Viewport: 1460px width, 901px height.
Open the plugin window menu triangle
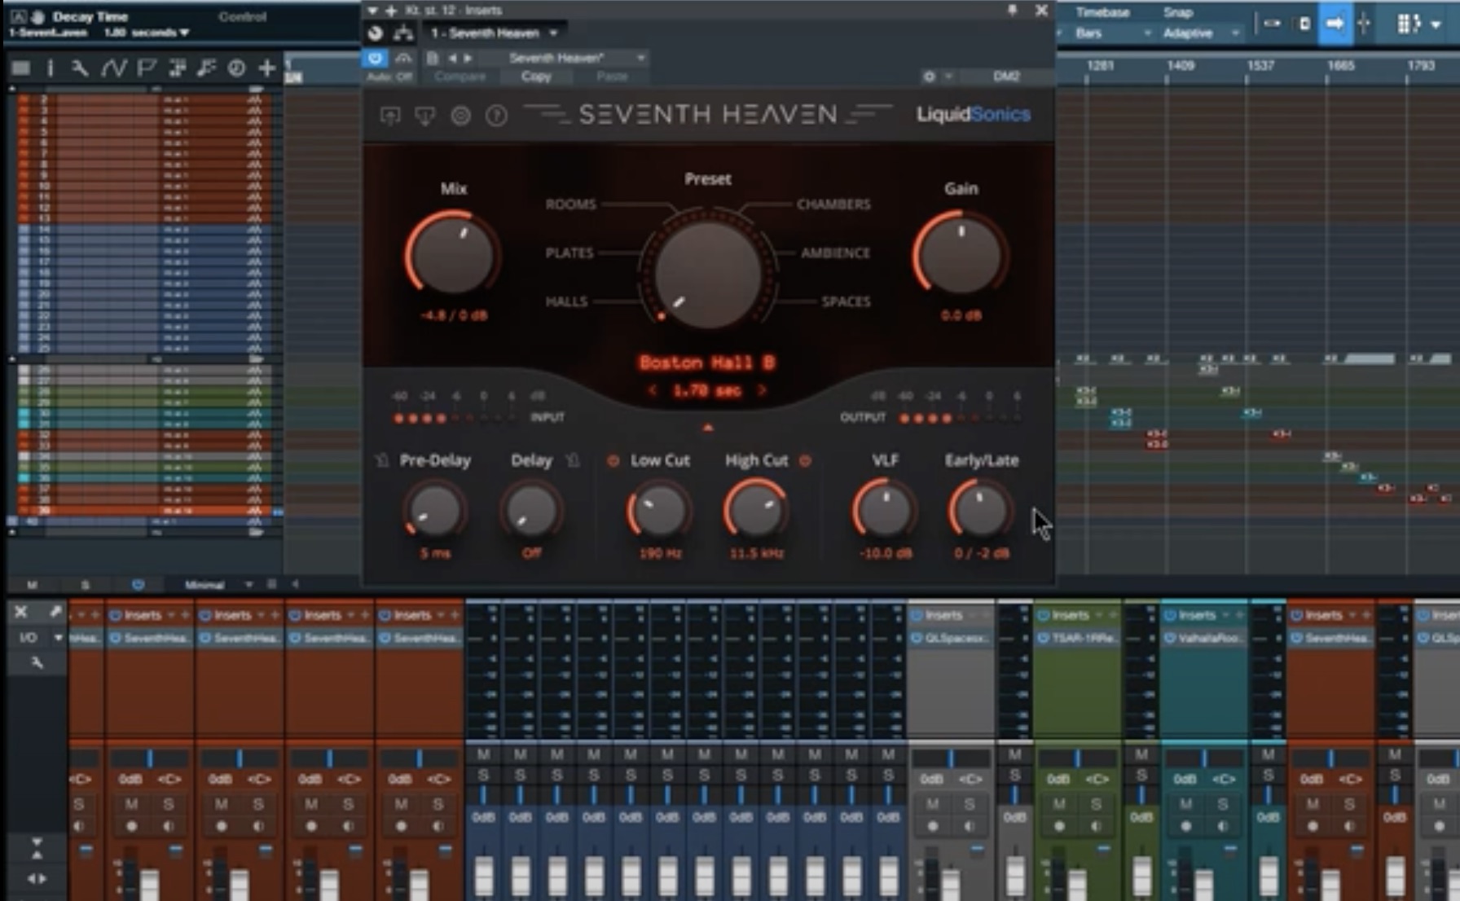click(373, 11)
